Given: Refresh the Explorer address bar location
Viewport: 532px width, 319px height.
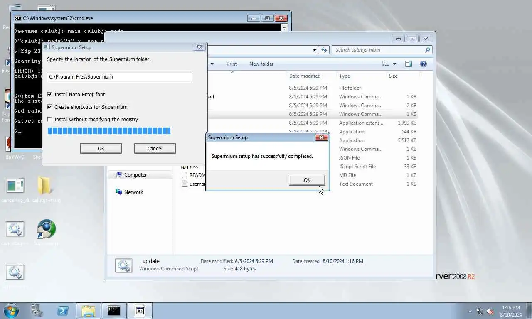Looking at the screenshot, I should click(x=324, y=50).
